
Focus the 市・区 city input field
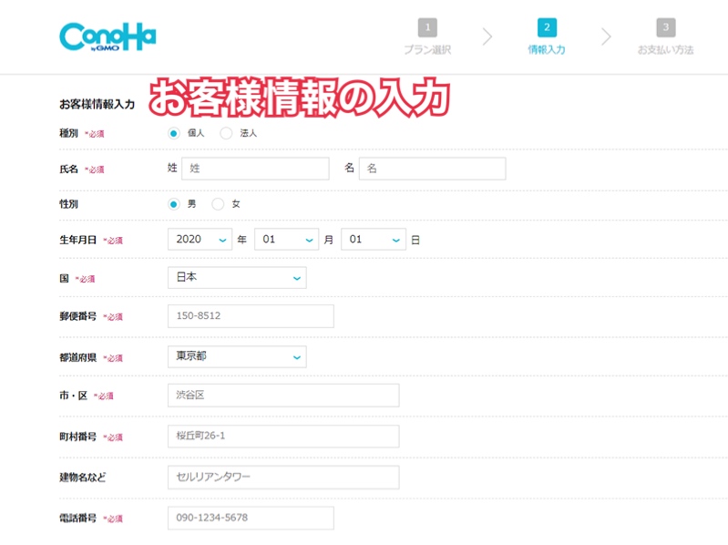click(x=283, y=396)
